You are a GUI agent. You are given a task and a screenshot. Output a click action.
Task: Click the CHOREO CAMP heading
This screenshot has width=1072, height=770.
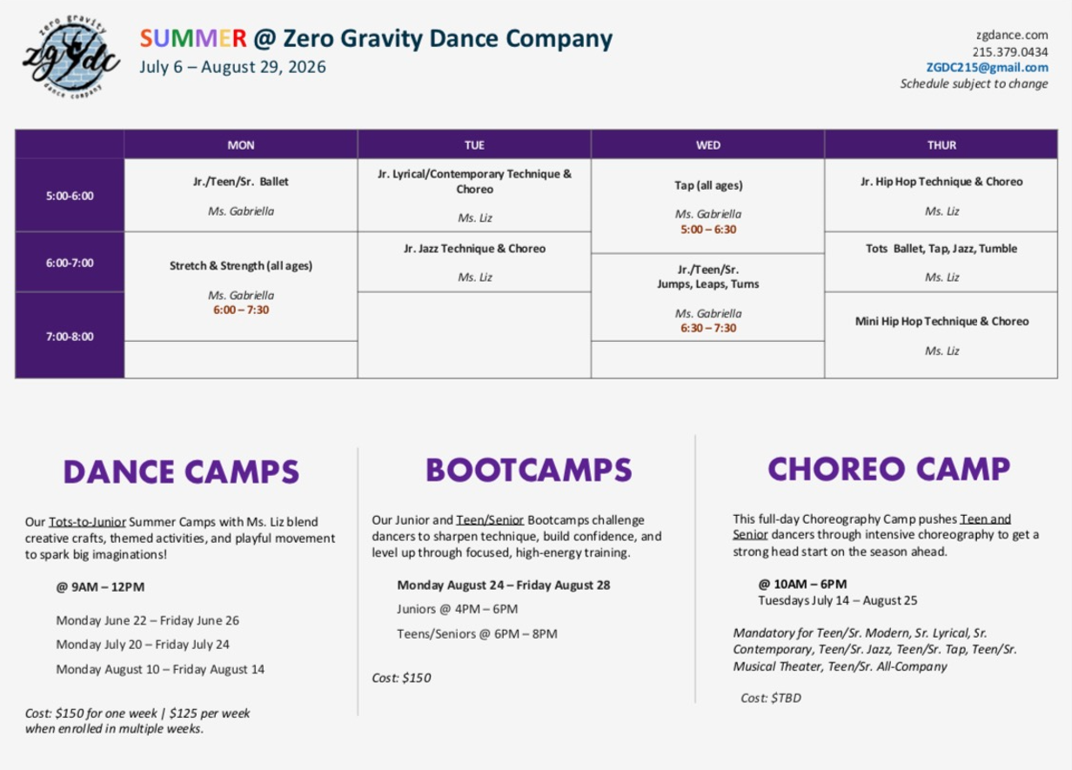(x=888, y=469)
